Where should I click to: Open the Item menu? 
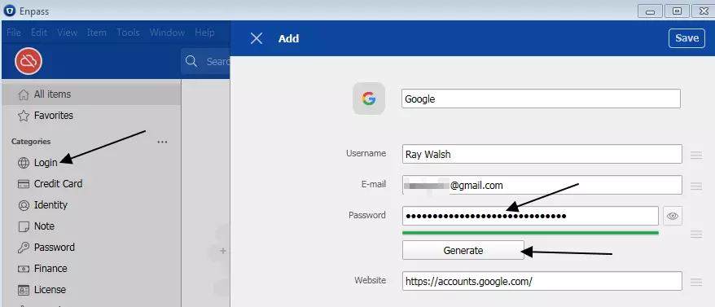point(97,33)
